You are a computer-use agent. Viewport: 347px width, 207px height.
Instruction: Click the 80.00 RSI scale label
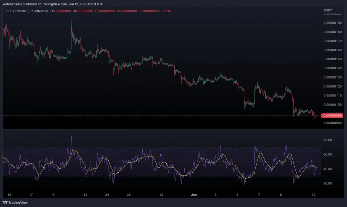tap(328, 140)
